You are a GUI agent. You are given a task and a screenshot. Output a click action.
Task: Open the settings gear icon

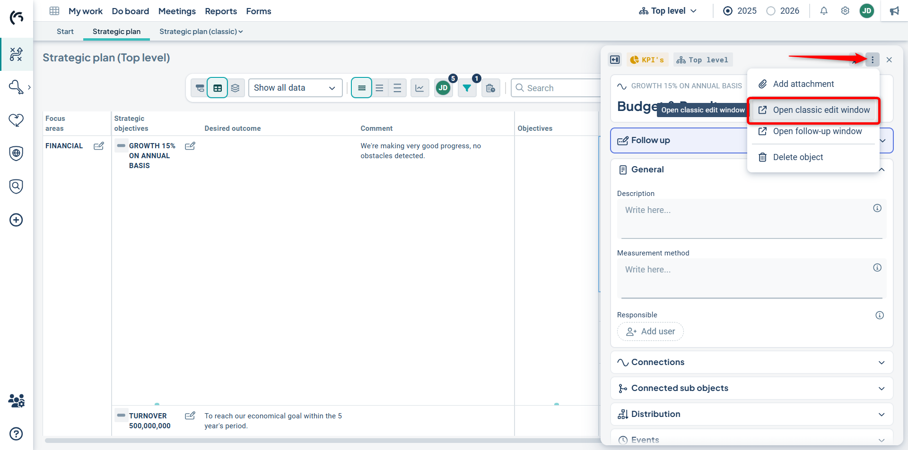coord(845,11)
